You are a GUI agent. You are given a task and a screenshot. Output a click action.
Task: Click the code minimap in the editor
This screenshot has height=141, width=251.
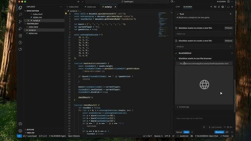(x=163, y=24)
